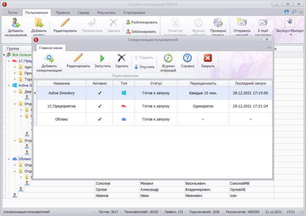Screen dimensions: 306x216
Task: Toggle Активно checkmark for Облако row
Action: 99,119
